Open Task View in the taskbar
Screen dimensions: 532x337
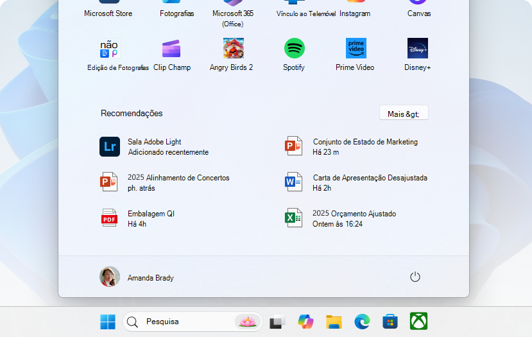click(277, 322)
